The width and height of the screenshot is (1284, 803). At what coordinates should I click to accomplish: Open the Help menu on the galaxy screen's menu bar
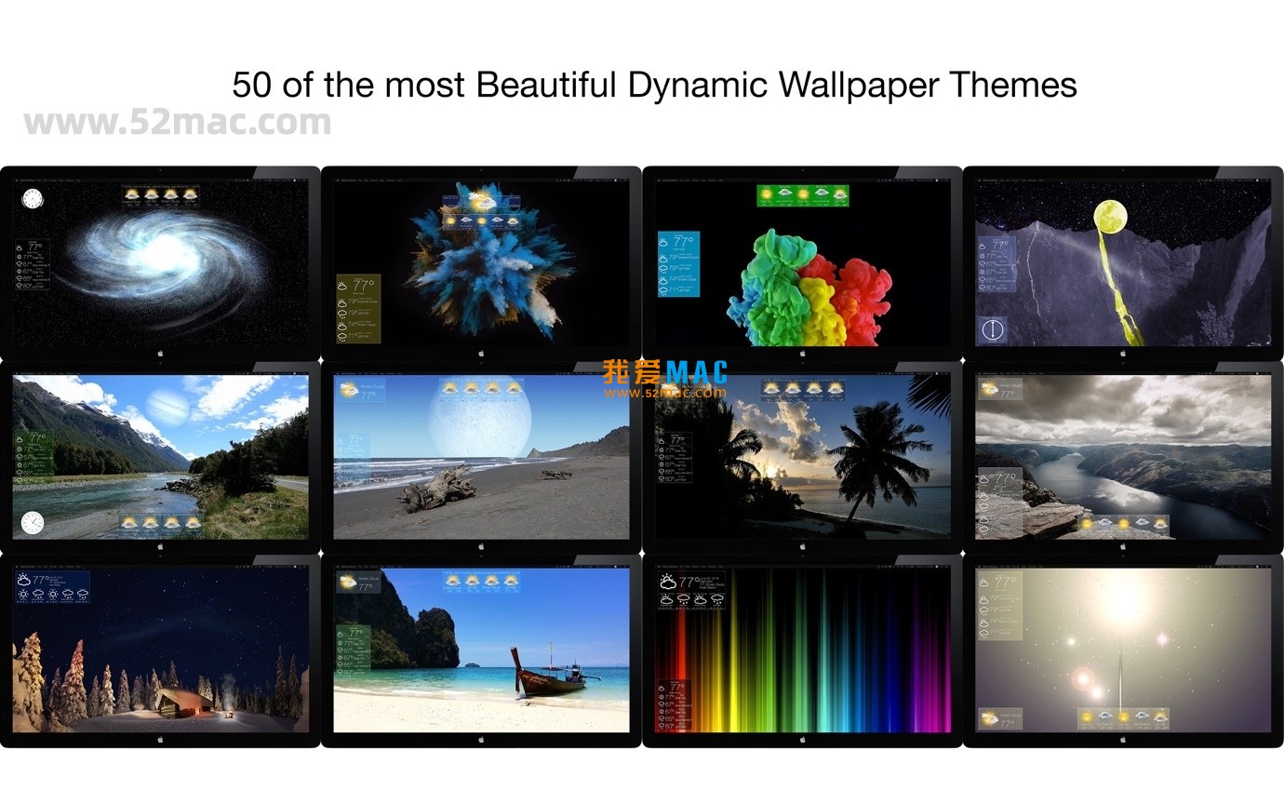[x=79, y=181]
